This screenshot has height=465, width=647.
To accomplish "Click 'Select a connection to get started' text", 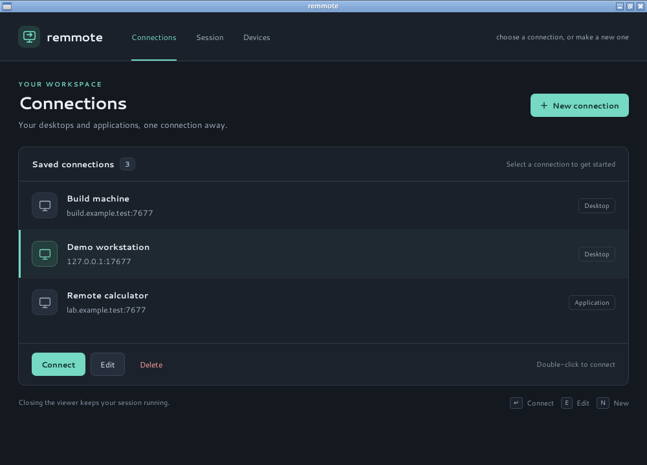I will (x=561, y=164).
